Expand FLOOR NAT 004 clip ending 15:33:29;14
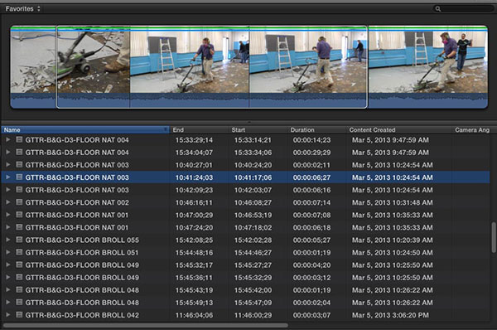This screenshot has height=330, width=497. [8, 139]
